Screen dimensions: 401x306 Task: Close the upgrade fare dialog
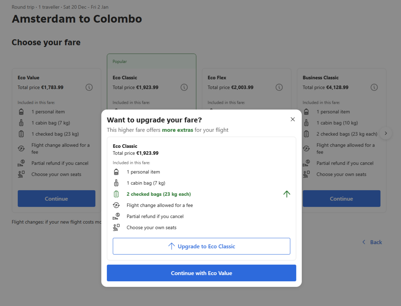293,119
